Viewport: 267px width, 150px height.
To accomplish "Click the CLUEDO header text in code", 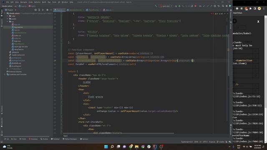I will 87,82.
